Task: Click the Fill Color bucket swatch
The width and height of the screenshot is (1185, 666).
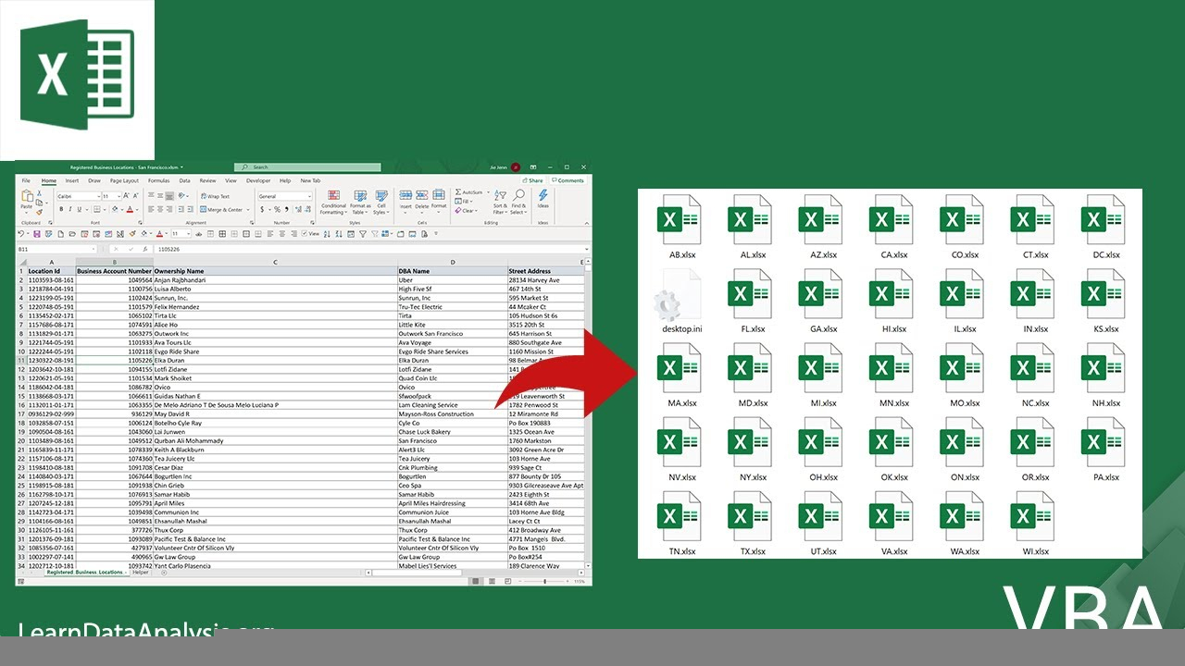Action: (115, 209)
